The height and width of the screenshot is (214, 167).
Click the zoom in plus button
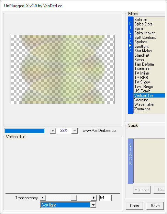pyautogui.click(x=53, y=131)
